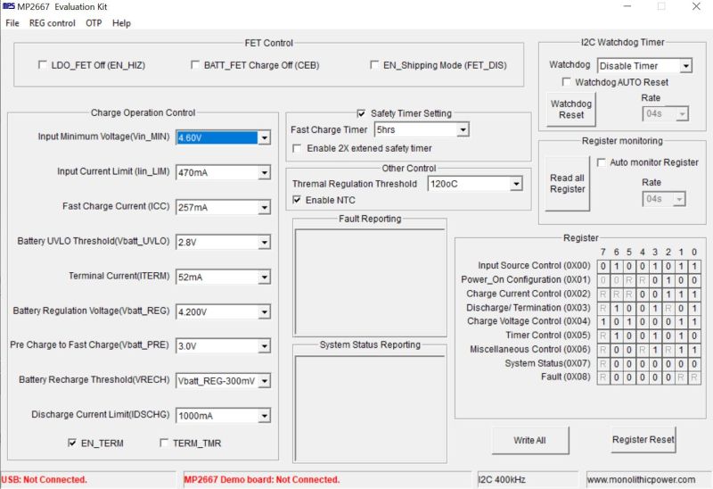The image size is (713, 489).
Task: Click the Register Reset button
Action: coord(643,439)
